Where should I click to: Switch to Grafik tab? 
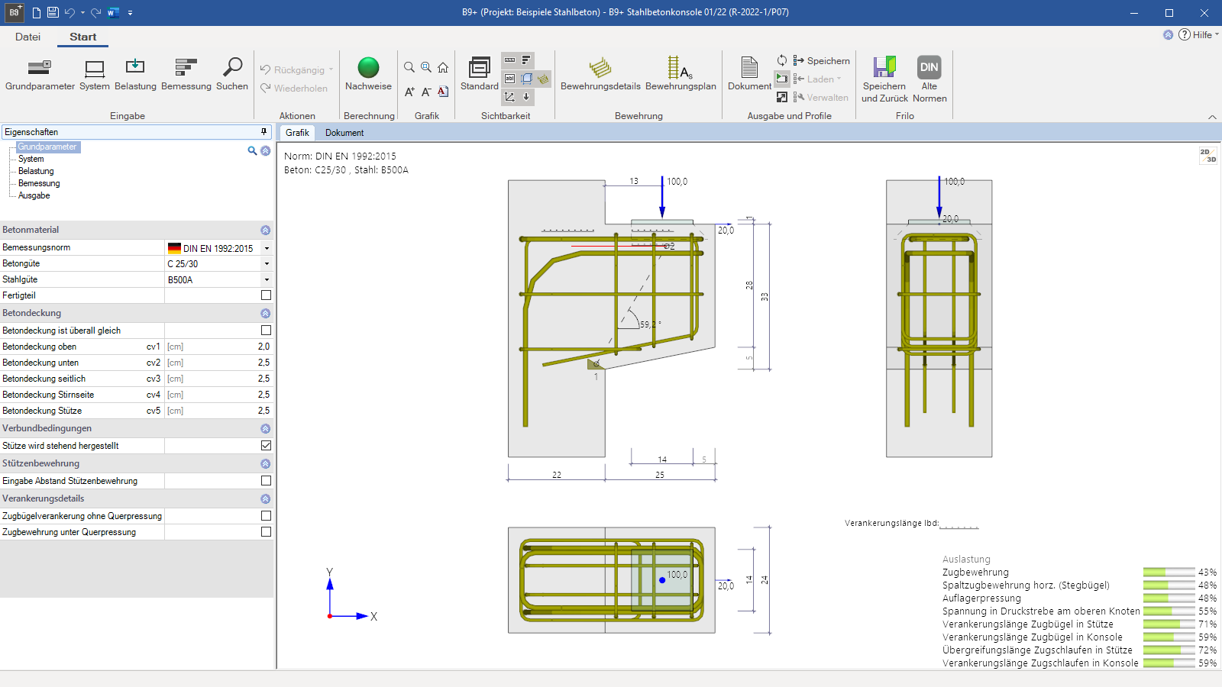(297, 133)
